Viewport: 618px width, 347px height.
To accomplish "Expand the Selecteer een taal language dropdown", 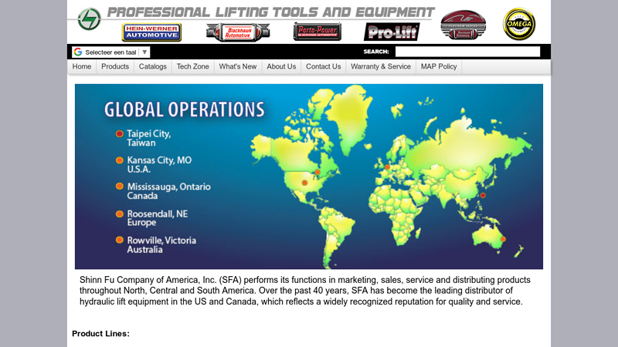I will [110, 52].
